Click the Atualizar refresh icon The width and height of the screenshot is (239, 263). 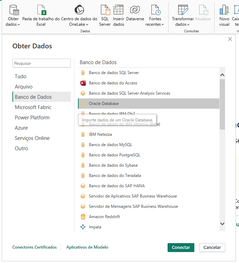coord(204,10)
